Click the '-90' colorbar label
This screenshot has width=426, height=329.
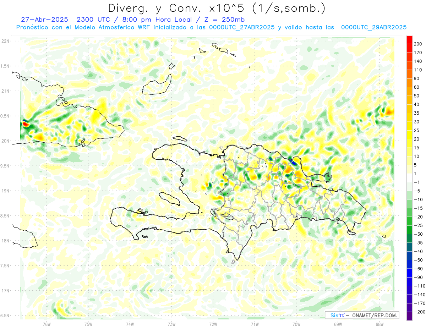click(x=419, y=277)
